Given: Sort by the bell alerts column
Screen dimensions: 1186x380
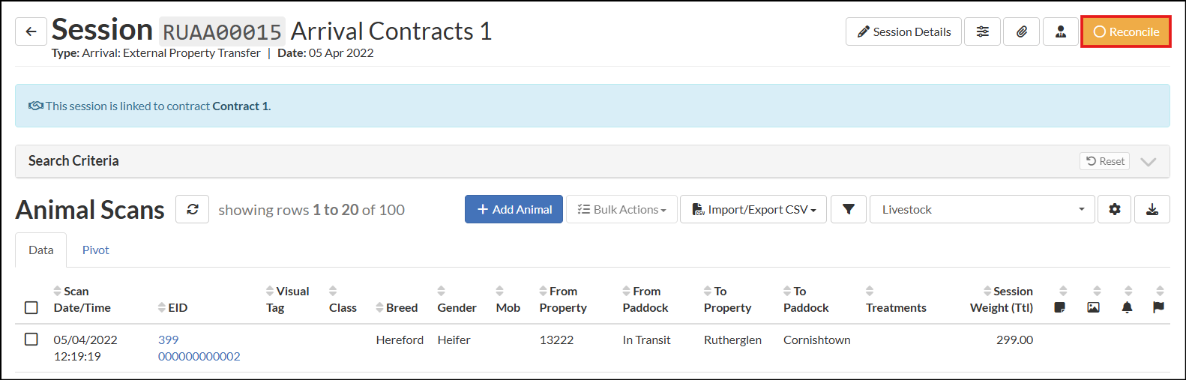Looking at the screenshot, I should (1127, 299).
